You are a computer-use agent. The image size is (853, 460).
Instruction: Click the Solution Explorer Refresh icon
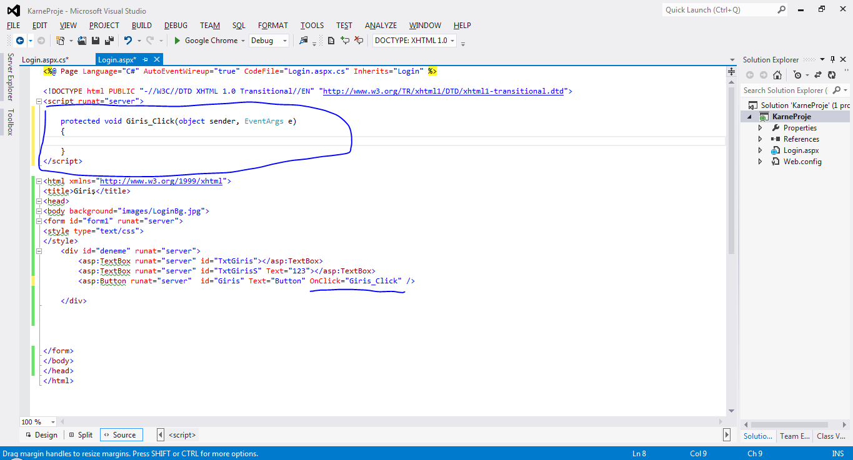coord(832,75)
